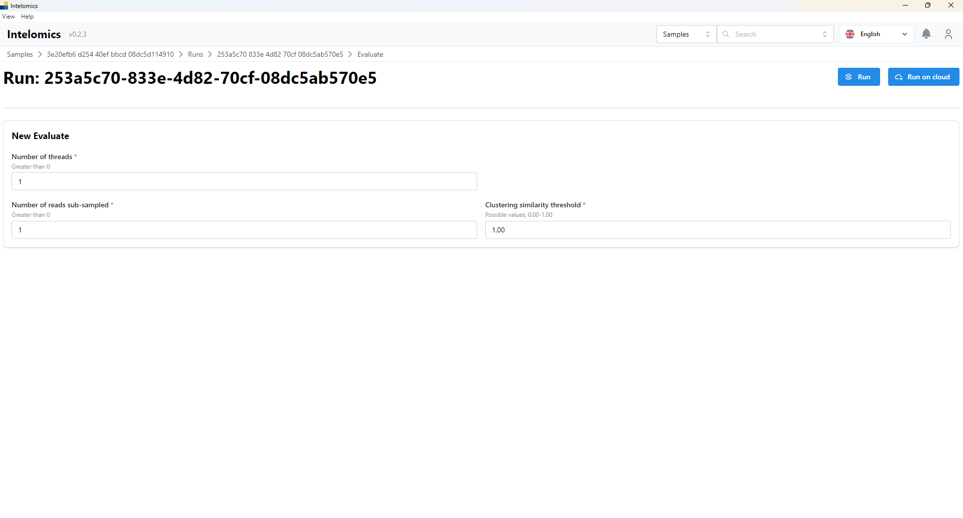
Task: Navigate to sample 3e20efb6 breadcrumb
Action: pos(110,54)
